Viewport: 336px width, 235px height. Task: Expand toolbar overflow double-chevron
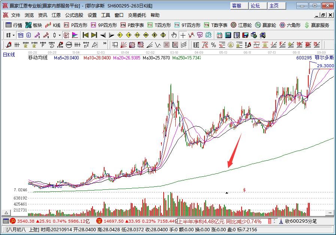tap(105, 43)
